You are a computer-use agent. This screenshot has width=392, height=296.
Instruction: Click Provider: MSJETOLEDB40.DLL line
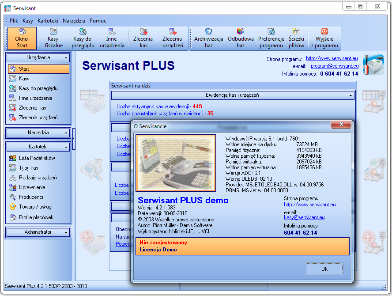tap(275, 185)
